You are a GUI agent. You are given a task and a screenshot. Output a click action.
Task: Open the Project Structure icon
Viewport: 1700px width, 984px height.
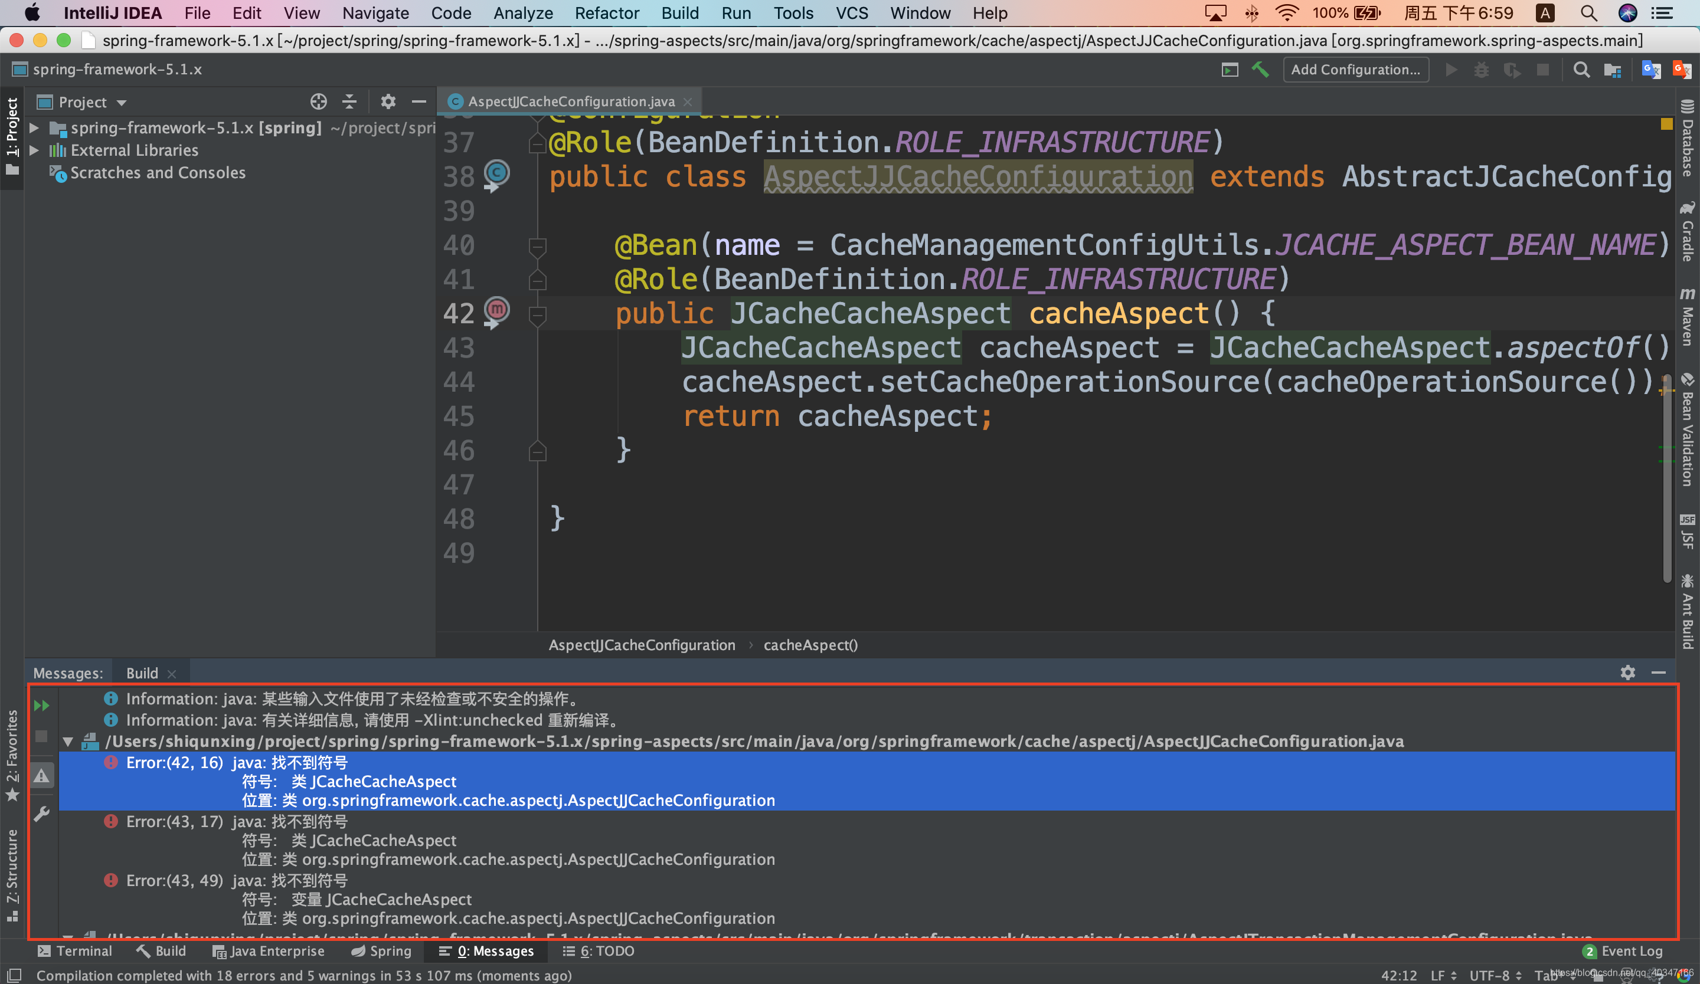click(1613, 70)
